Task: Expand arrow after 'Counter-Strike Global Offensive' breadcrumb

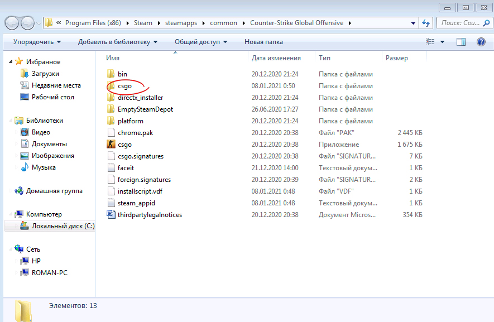Action: [349, 23]
